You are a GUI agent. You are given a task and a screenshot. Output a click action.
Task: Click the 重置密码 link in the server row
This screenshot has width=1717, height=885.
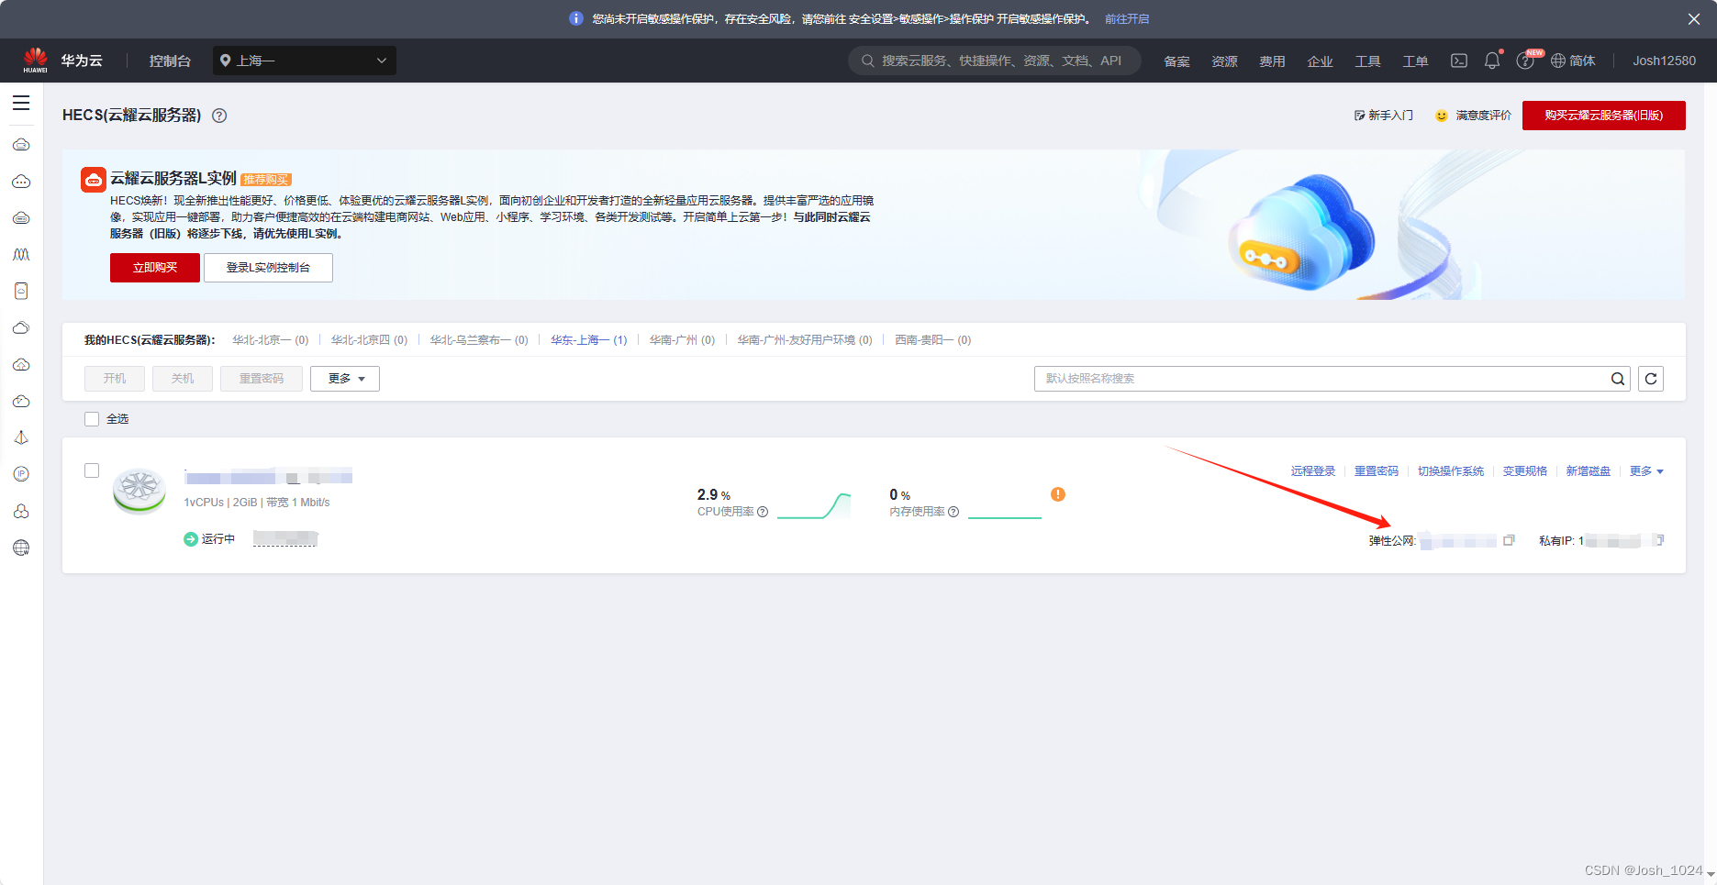1377,471
